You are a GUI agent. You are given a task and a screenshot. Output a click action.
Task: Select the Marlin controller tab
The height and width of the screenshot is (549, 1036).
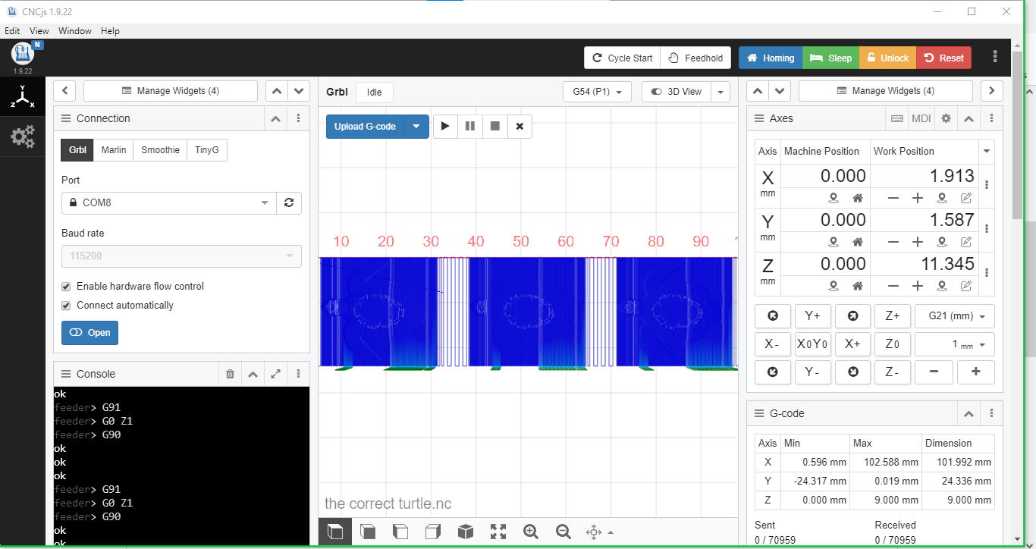[x=113, y=149]
